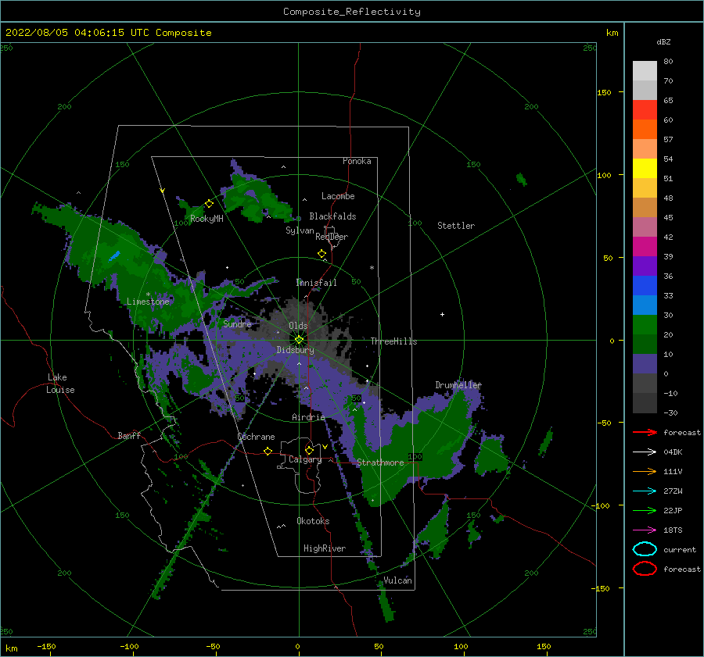Screen dimensions: 704x657
Task: Click the magenta 18TS arrow icon
Action: click(645, 530)
